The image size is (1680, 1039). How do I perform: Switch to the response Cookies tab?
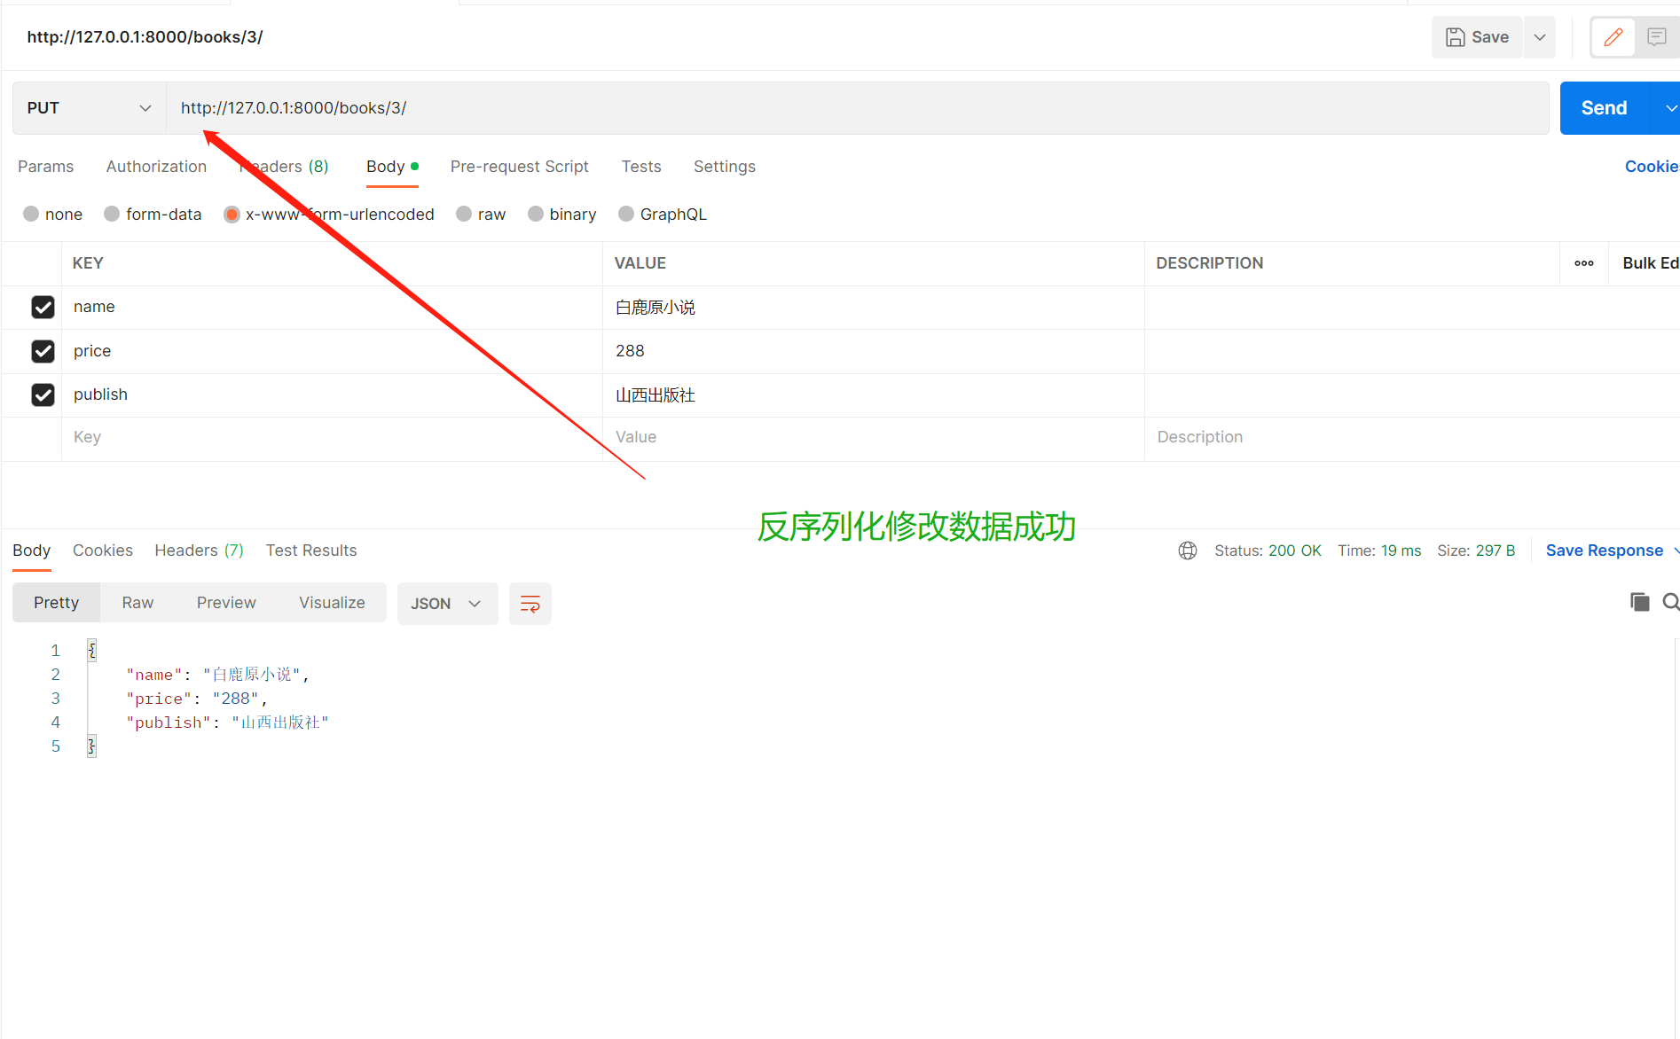pos(103,551)
